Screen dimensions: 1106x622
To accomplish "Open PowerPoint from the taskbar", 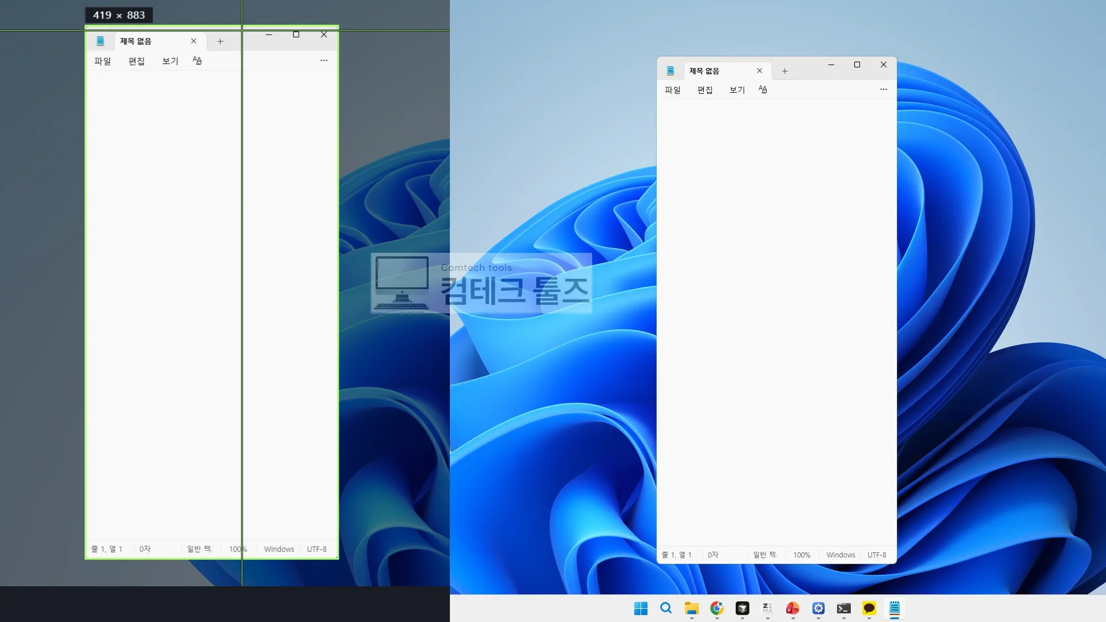I will pos(793,608).
